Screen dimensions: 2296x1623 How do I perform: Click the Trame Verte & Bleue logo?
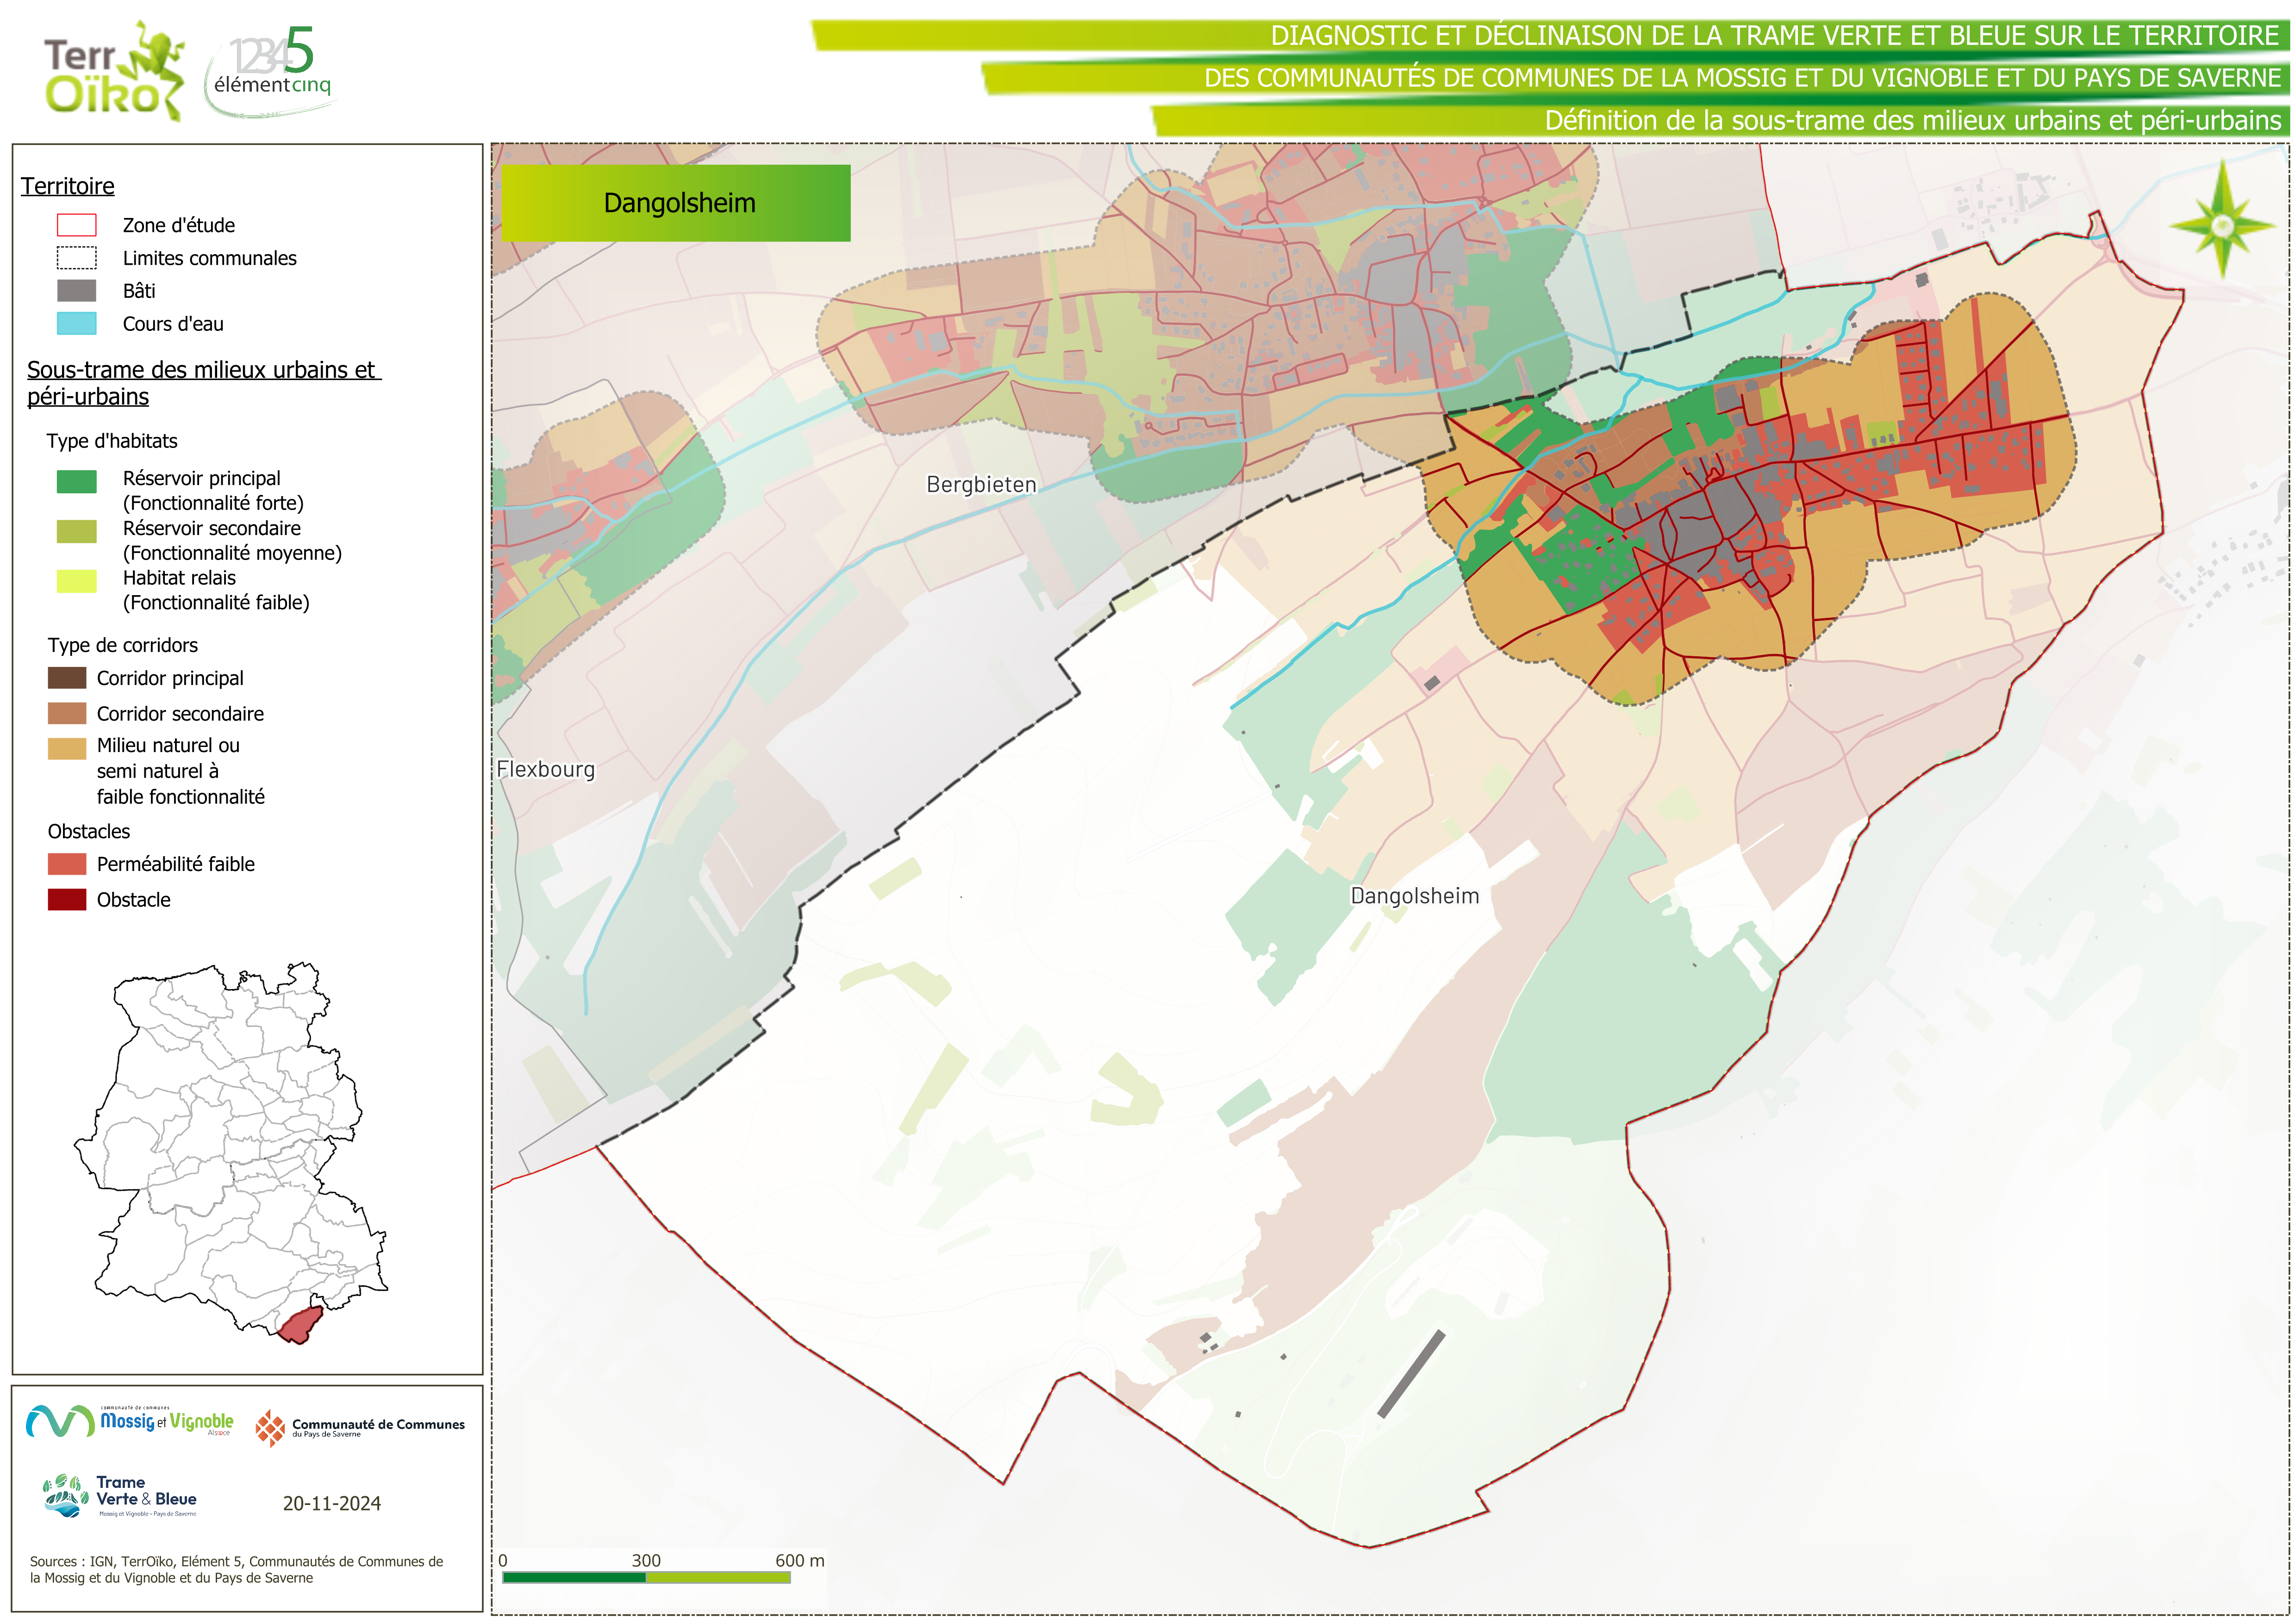[x=121, y=1496]
